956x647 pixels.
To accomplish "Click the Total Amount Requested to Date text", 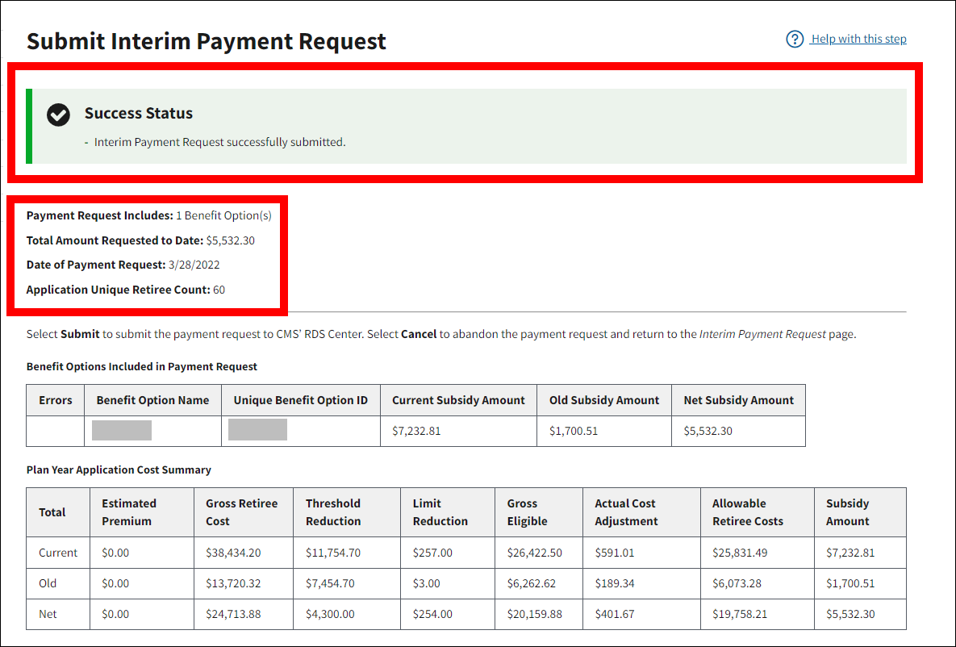I will [140, 240].
